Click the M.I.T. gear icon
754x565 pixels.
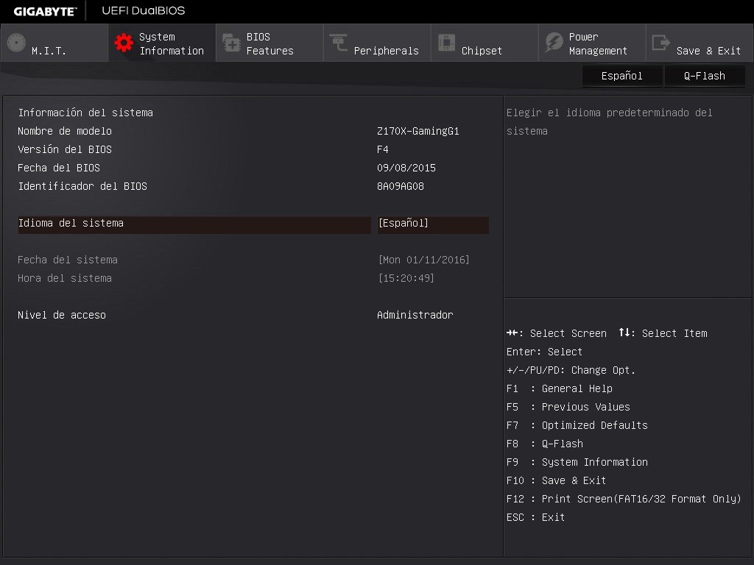(15, 42)
